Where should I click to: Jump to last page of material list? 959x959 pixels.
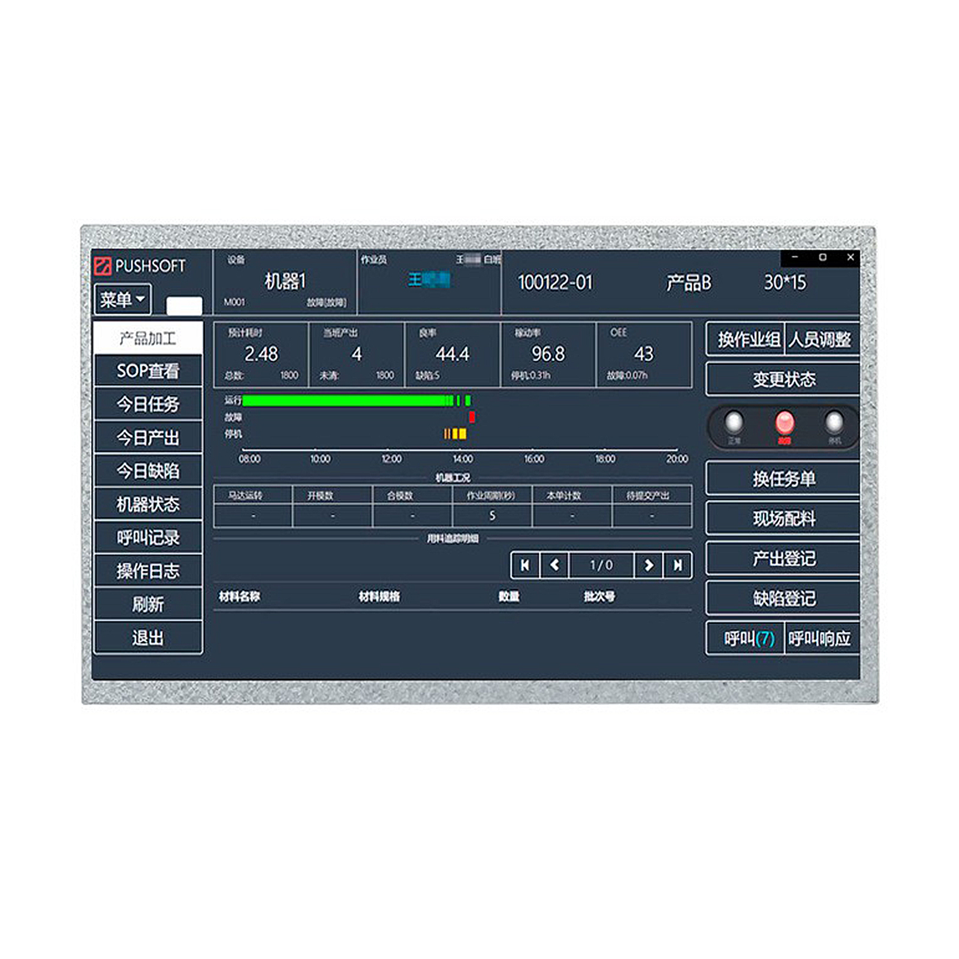tap(678, 565)
